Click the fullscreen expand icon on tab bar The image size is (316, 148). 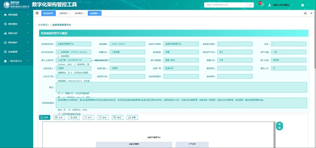tap(305, 13)
